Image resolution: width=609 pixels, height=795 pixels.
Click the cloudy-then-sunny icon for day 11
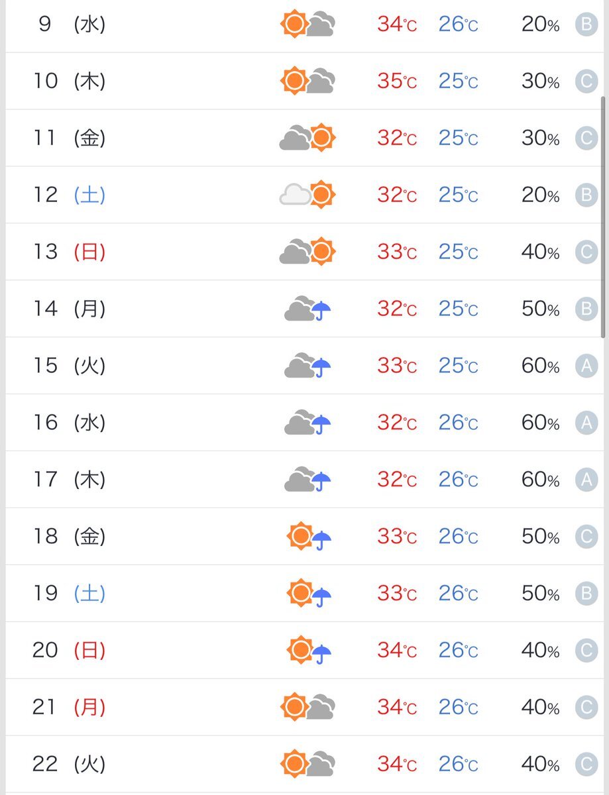coord(308,138)
